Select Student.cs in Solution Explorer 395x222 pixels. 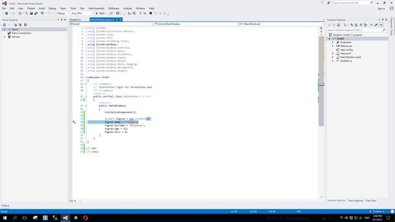click(346, 61)
